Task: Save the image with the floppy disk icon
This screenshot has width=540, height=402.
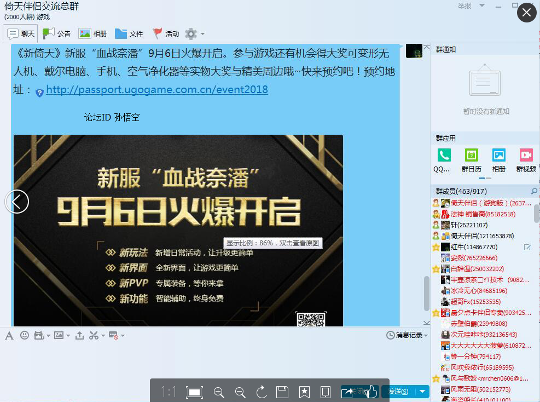Action: (x=282, y=392)
